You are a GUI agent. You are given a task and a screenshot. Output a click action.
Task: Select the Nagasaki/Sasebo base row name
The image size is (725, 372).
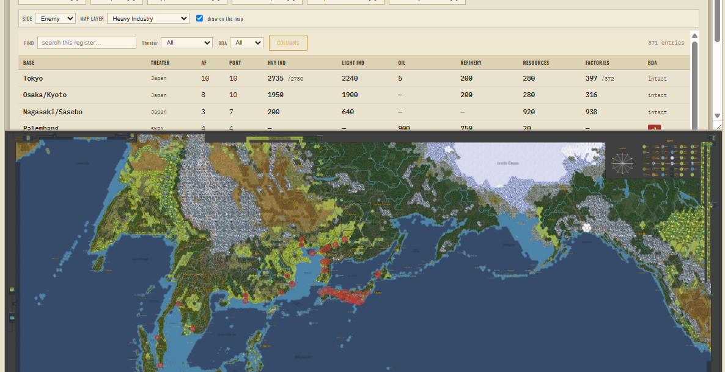point(53,112)
